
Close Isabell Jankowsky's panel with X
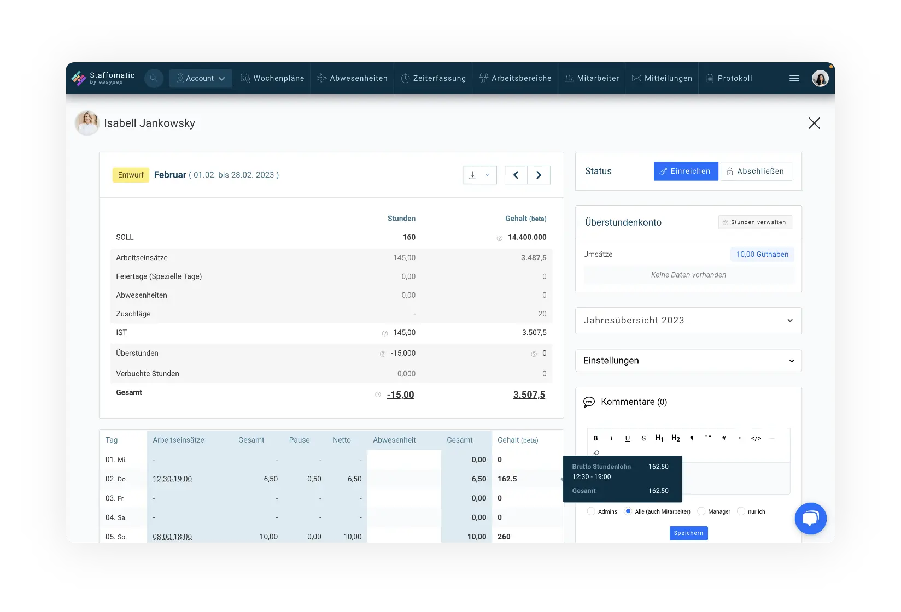(x=814, y=123)
